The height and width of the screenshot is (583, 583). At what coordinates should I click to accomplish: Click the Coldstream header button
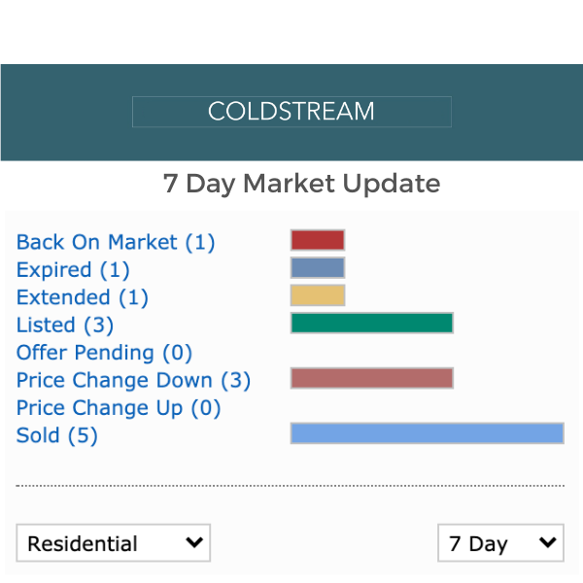(x=291, y=112)
